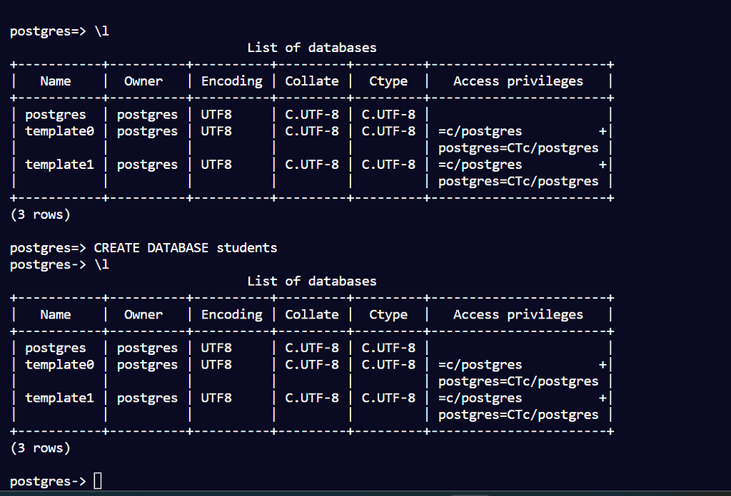Select the (3 rows) label below second table
The height and width of the screenshot is (496, 731).
point(39,448)
